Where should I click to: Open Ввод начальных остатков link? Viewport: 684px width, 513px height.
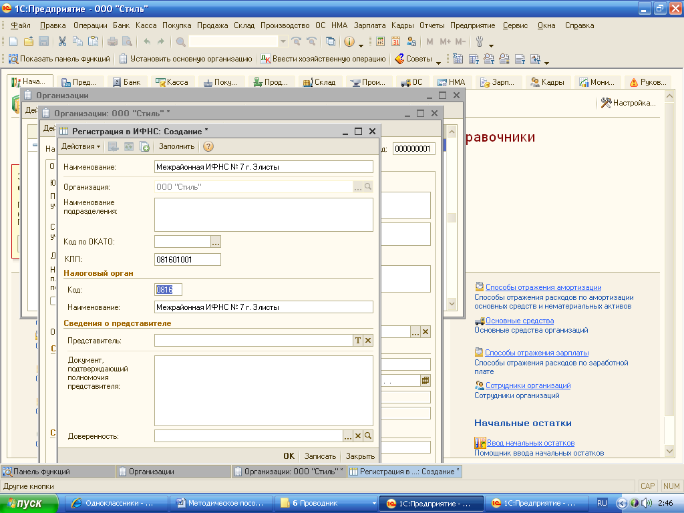(x=530, y=443)
